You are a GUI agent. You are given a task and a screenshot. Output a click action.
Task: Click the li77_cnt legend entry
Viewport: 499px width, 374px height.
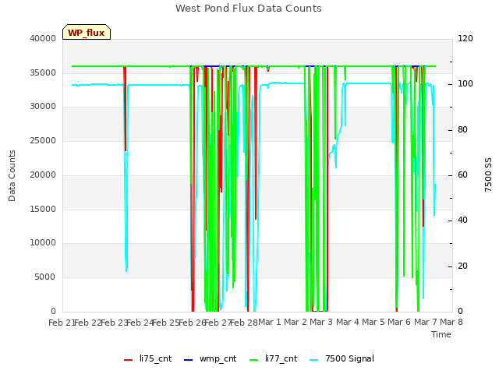pos(274,358)
